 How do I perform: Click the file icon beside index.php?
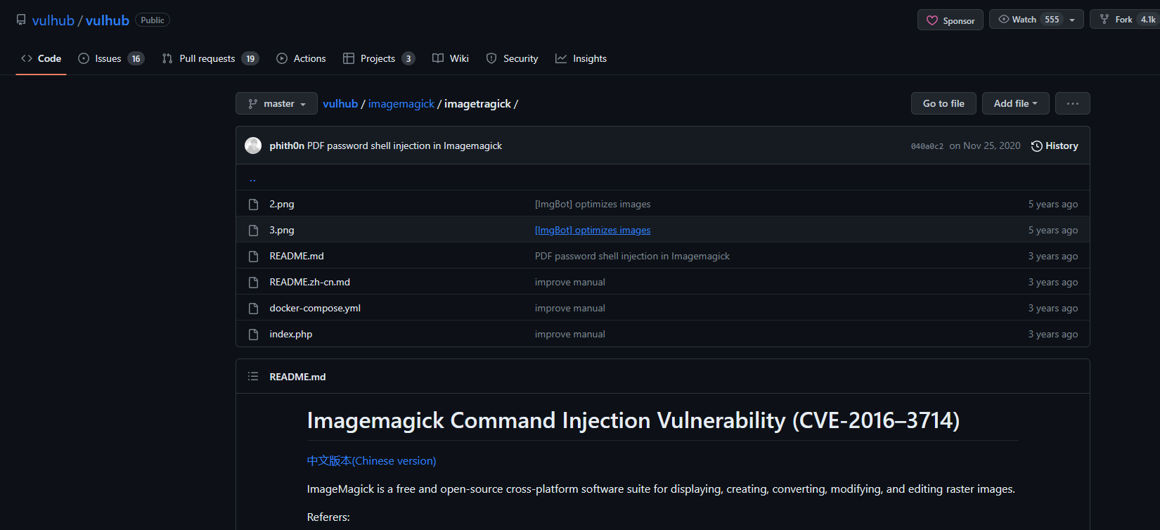(254, 335)
